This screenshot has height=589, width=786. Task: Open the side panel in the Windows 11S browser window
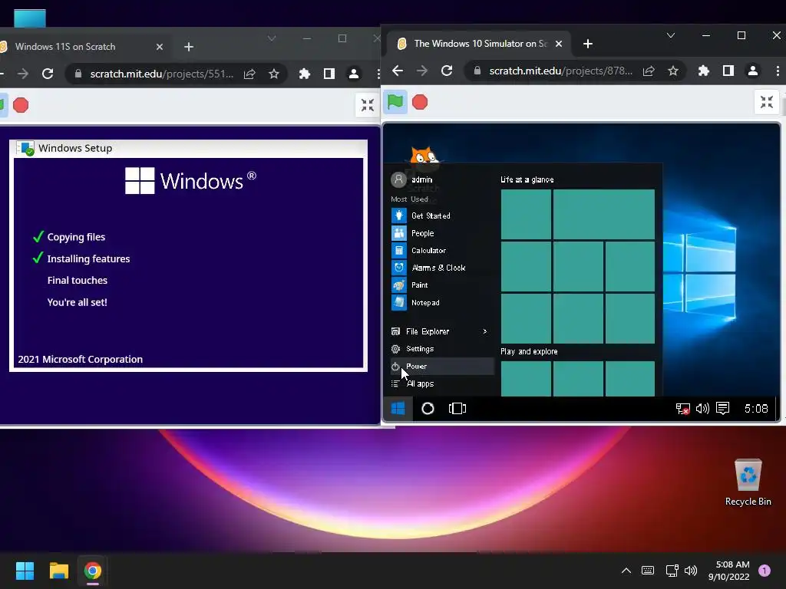pyautogui.click(x=329, y=74)
